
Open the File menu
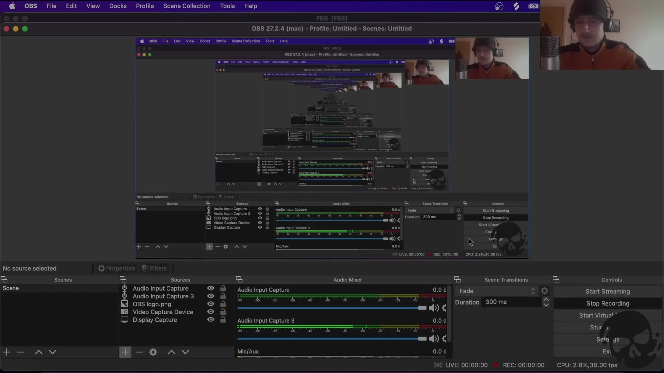click(52, 6)
